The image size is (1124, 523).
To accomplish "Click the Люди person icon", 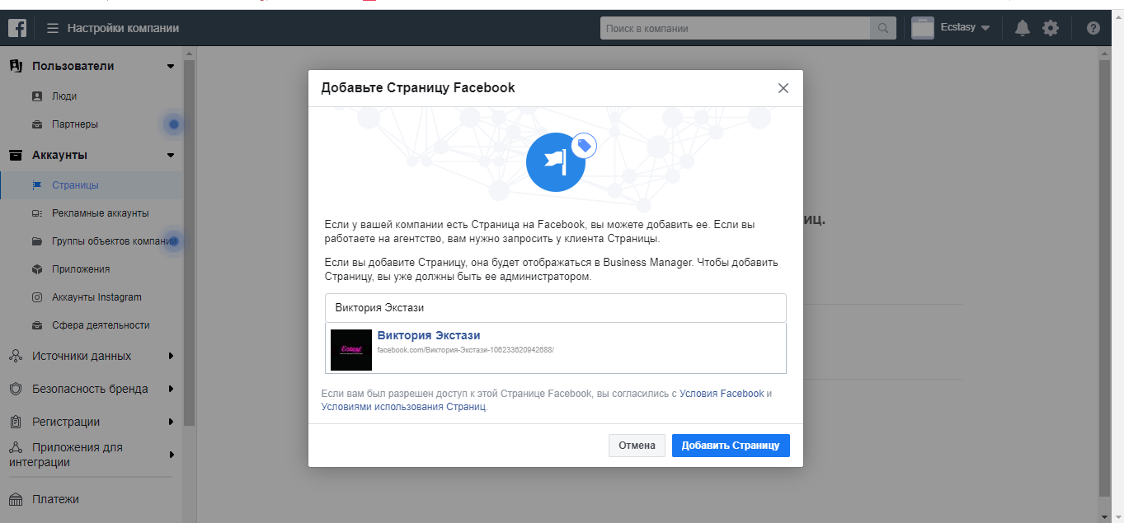I will point(37,96).
